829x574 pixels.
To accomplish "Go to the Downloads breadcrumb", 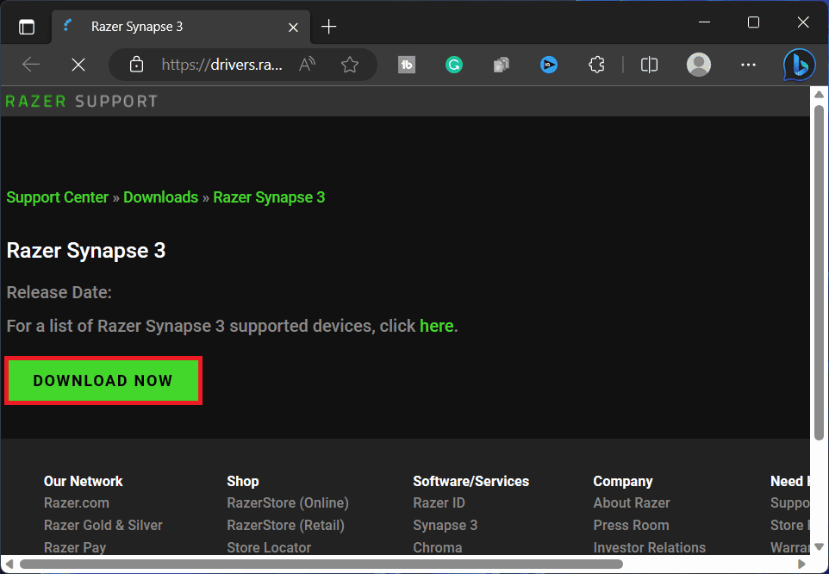I will (161, 197).
